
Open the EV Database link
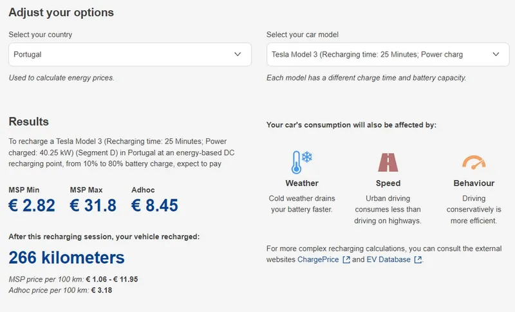tap(388, 260)
